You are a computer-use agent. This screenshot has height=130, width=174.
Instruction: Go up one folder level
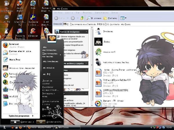pos(82,18)
